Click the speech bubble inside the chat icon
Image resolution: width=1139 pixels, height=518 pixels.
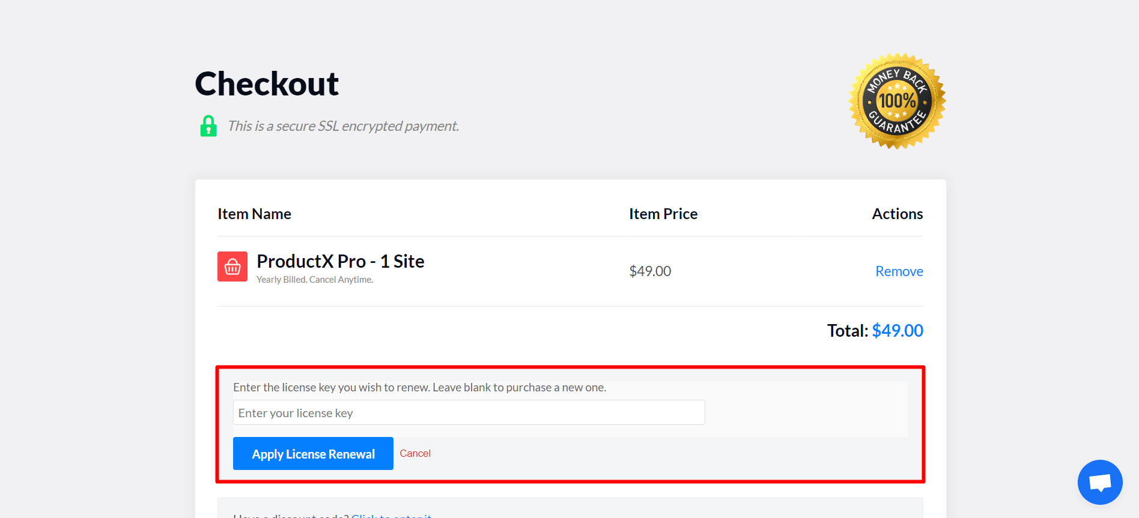coord(1100,481)
